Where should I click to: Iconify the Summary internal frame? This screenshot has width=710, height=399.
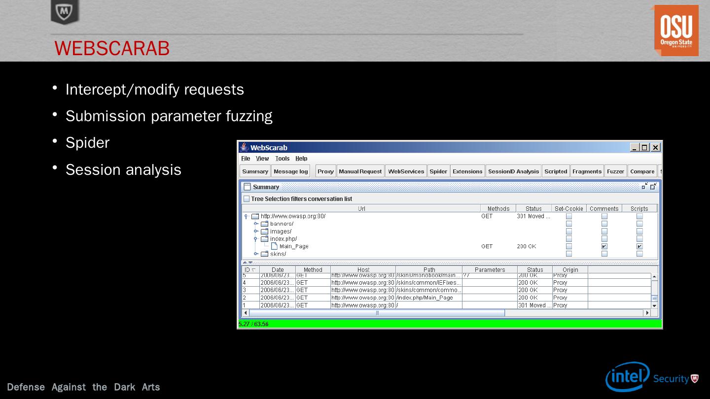click(x=644, y=186)
